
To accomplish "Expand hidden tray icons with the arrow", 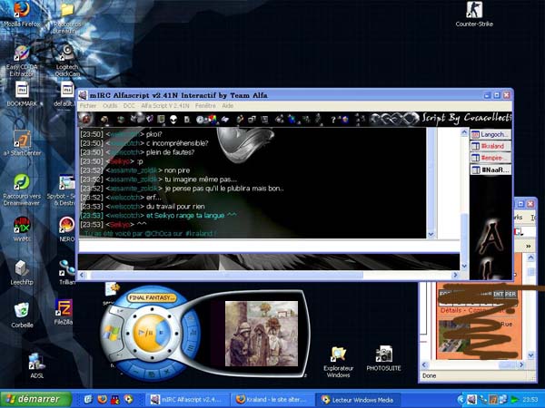I will 461,400.
